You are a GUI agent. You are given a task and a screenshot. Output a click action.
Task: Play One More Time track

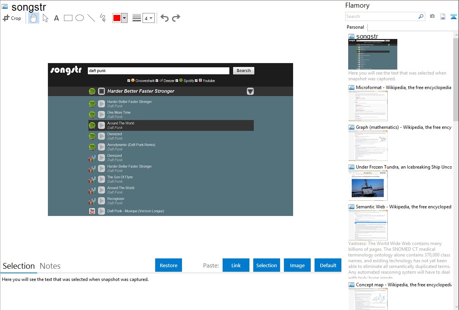click(102, 115)
